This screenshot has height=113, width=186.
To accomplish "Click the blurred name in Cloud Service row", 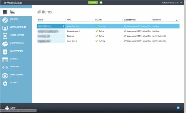I will pyautogui.click(x=44, y=41).
